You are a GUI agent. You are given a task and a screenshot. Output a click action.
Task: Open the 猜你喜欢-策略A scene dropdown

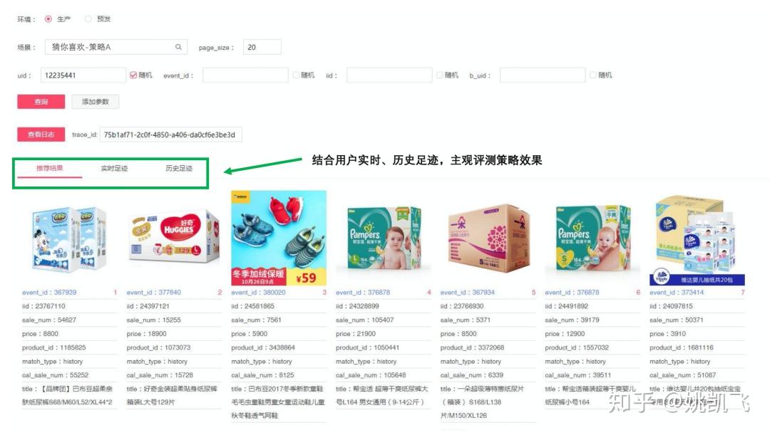point(116,47)
